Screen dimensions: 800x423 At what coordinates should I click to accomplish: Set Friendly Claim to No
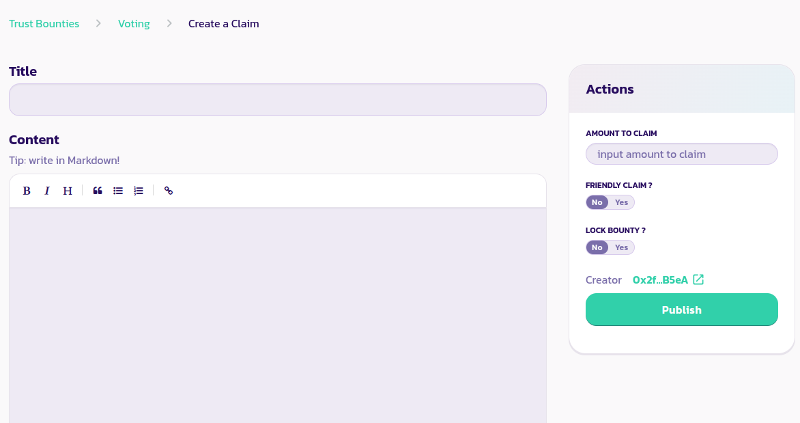[597, 202]
